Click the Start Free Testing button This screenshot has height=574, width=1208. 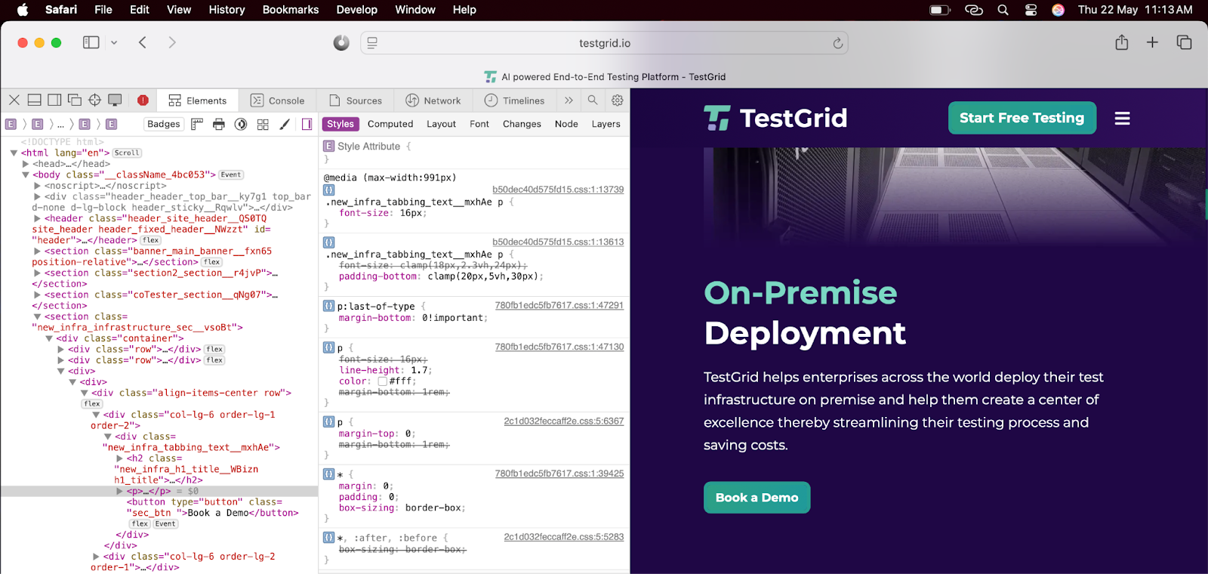click(x=1022, y=118)
